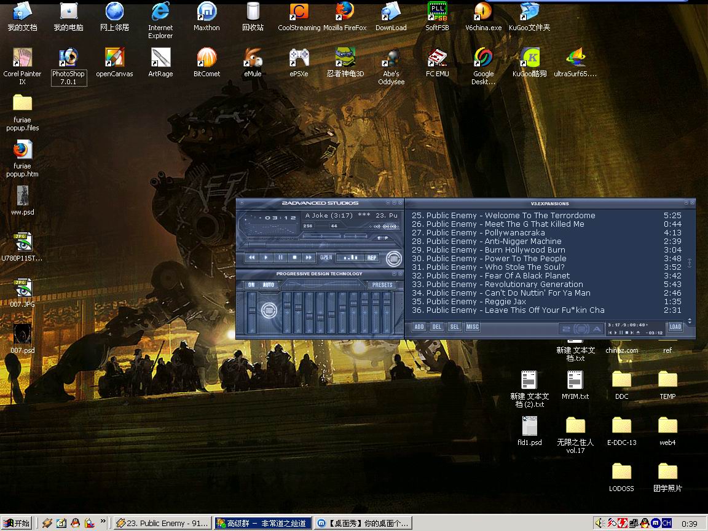Image resolution: width=708 pixels, height=531 pixels.
Task: Open the V6china.exe icon
Action: [x=483, y=16]
